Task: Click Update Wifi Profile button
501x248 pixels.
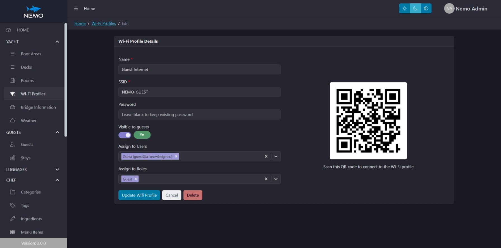Action: 139,195
